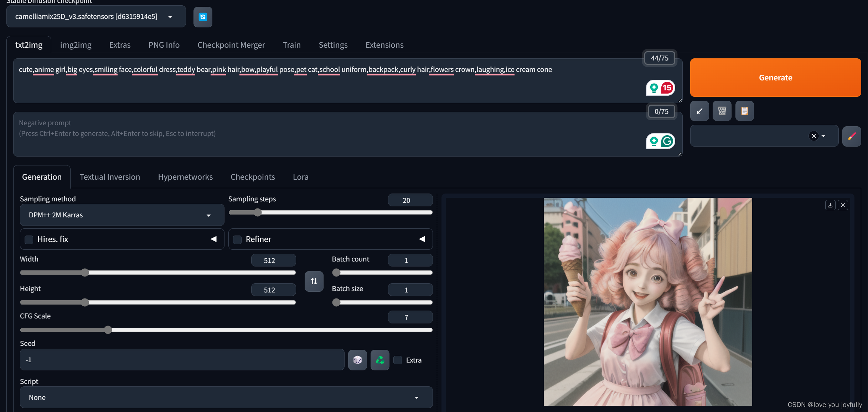Click the green recycle reuse-seed icon
Image resolution: width=868 pixels, height=412 pixels.
point(380,360)
